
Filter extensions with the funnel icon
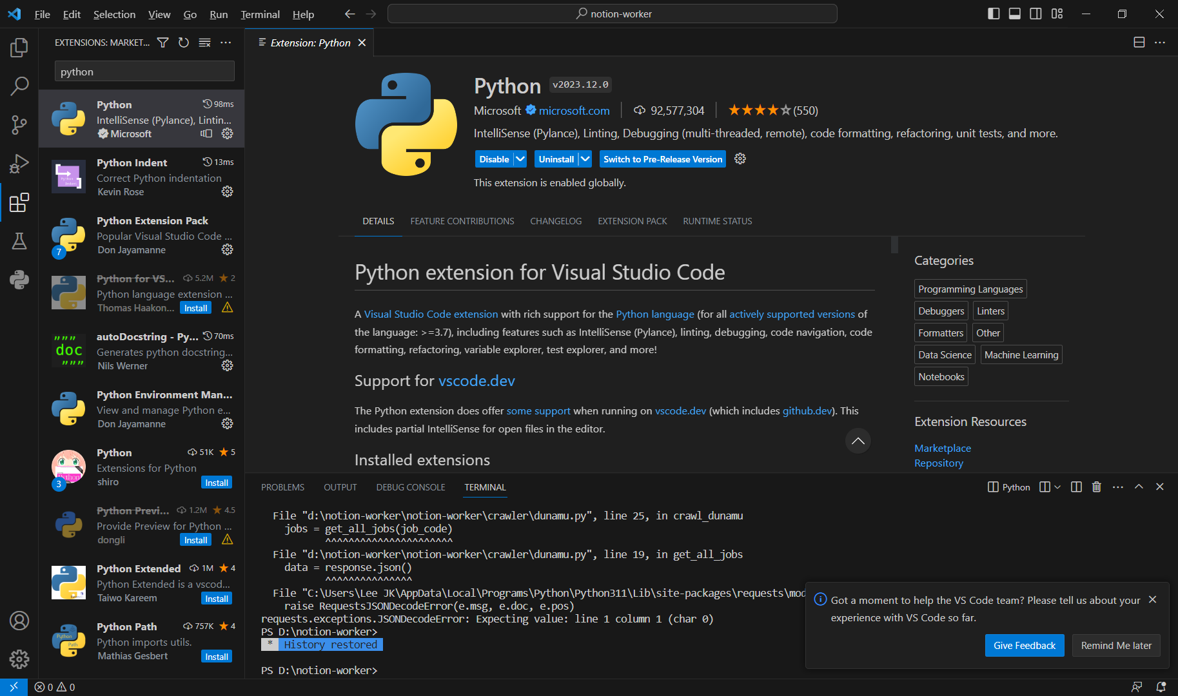163,43
